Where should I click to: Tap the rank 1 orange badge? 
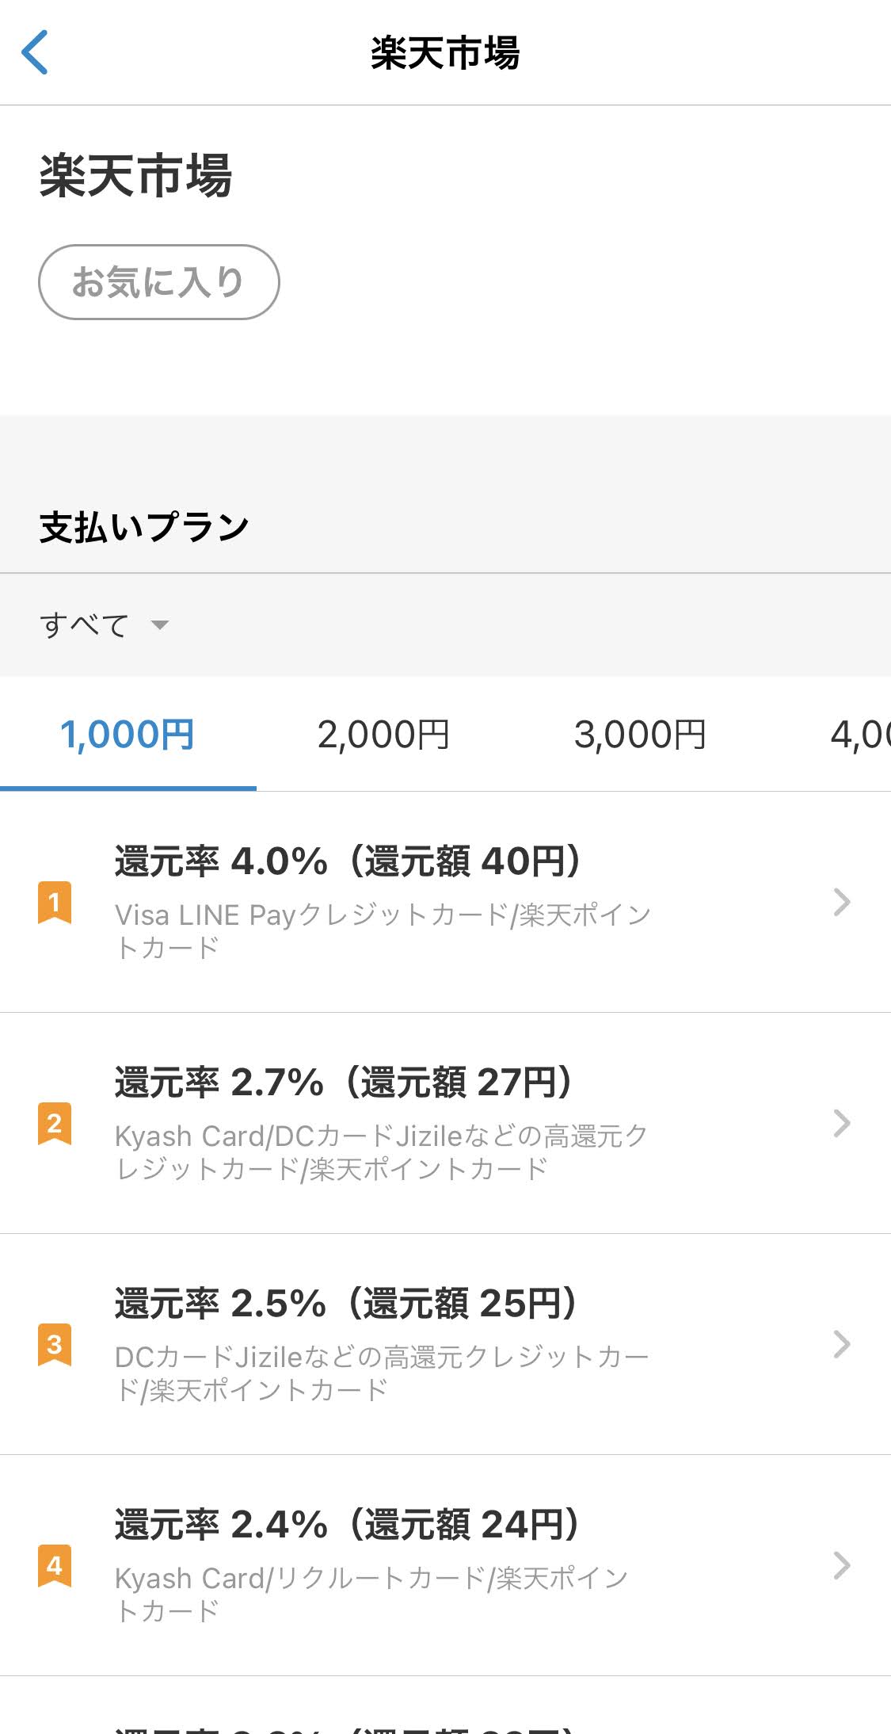[55, 902]
